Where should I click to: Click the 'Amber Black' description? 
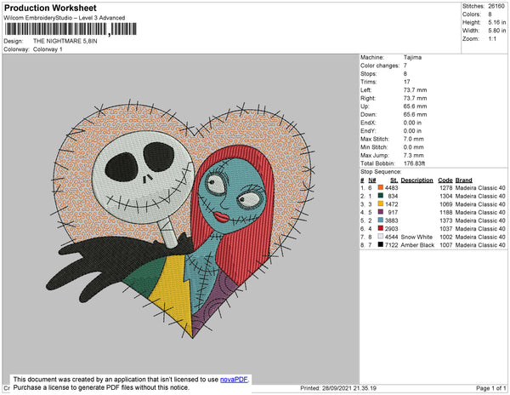[x=417, y=245]
